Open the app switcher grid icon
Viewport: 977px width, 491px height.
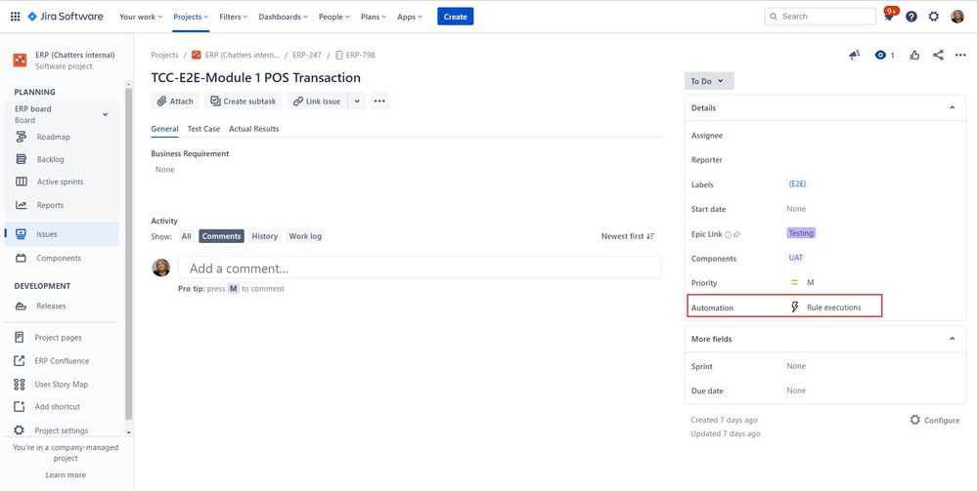click(15, 17)
